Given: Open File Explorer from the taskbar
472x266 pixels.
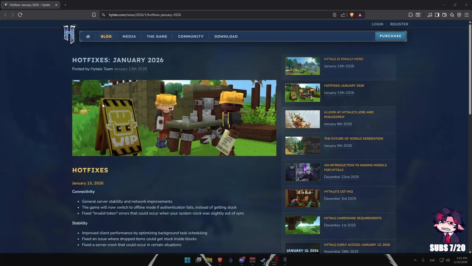Looking at the screenshot, I should pyautogui.click(x=209, y=260).
